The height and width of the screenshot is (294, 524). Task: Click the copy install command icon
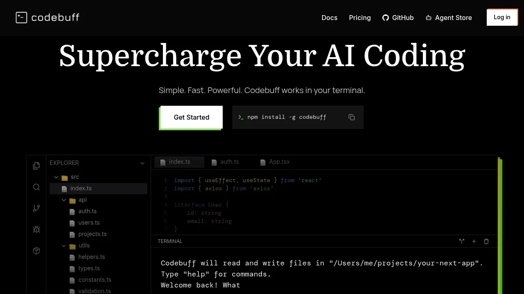pos(352,117)
